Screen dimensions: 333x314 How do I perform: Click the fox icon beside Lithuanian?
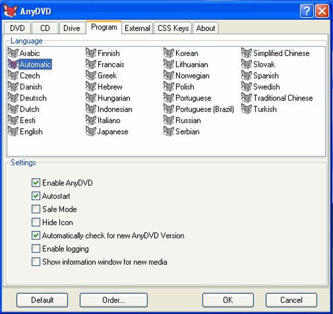click(x=169, y=64)
